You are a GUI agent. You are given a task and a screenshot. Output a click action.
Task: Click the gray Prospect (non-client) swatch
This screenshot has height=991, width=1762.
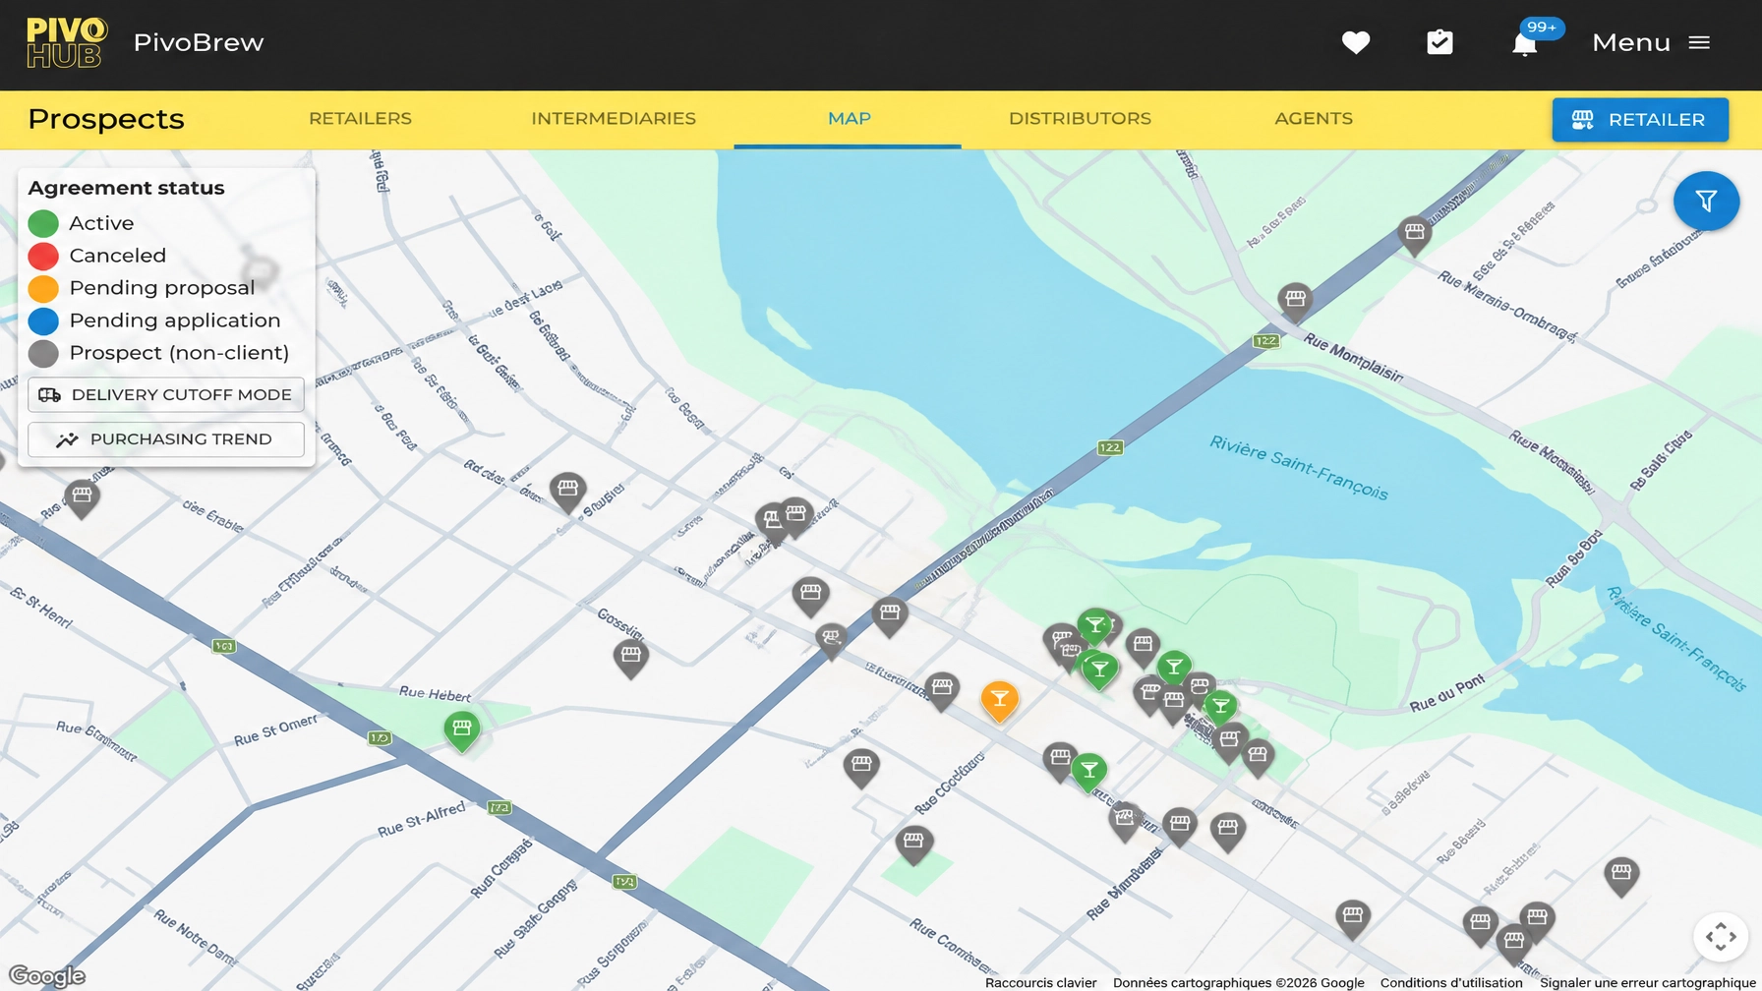pyautogui.click(x=43, y=354)
